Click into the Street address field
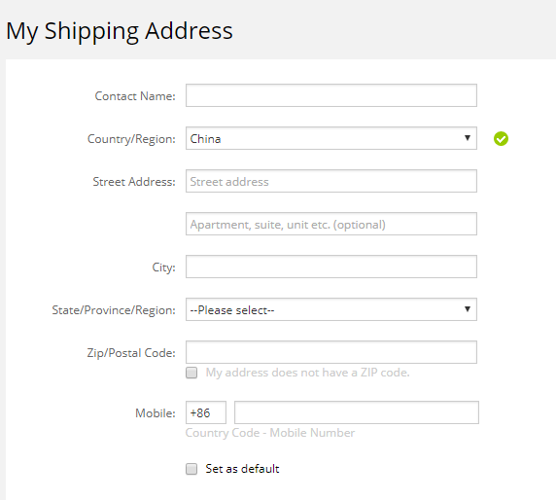This screenshot has width=556, height=500. tap(331, 181)
